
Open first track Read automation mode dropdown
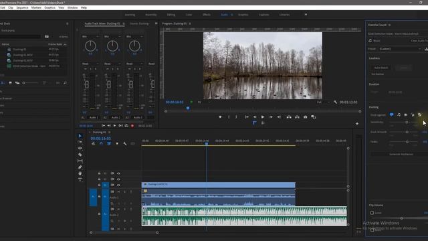[x=90, y=64]
